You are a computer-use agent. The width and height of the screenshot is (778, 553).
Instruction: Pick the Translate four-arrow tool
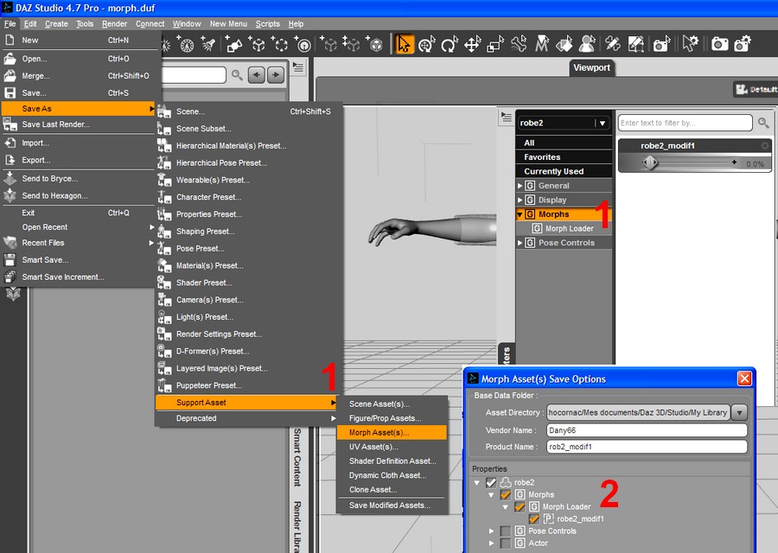tap(472, 45)
